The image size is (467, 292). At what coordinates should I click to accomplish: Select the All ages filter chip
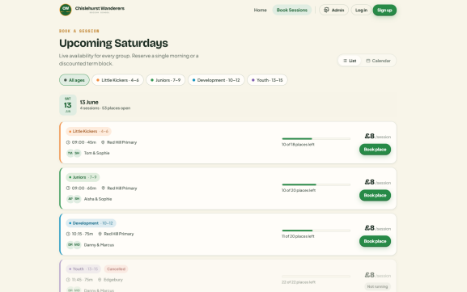point(74,80)
